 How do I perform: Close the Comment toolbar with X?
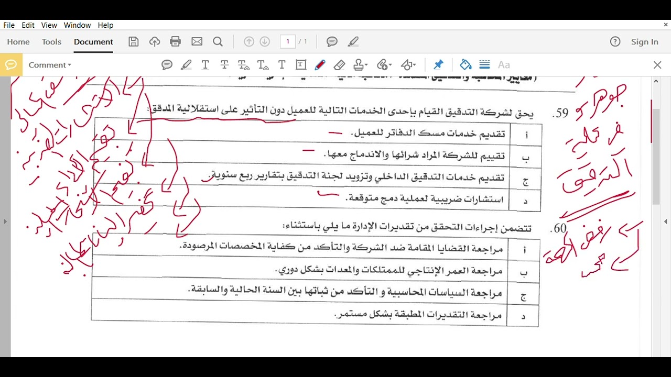(x=657, y=65)
